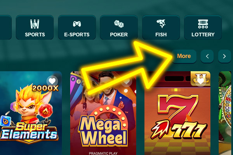Toggle heart favorite on 777 game
The image size is (233, 155).
click(200, 81)
